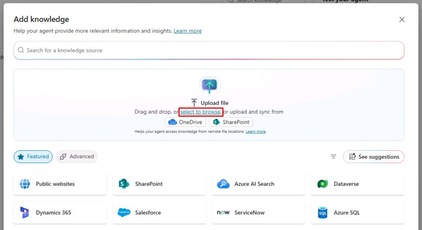The width and height of the screenshot is (422, 230).
Task: Pick the Dynamics 365 source tile
Action: [x=60, y=212]
